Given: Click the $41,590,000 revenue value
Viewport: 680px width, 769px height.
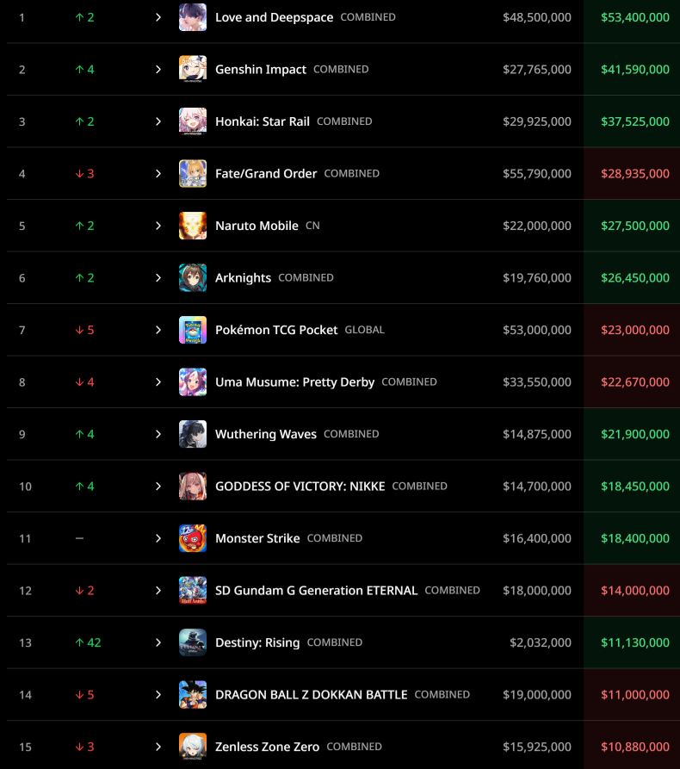Looking at the screenshot, I should [x=635, y=69].
